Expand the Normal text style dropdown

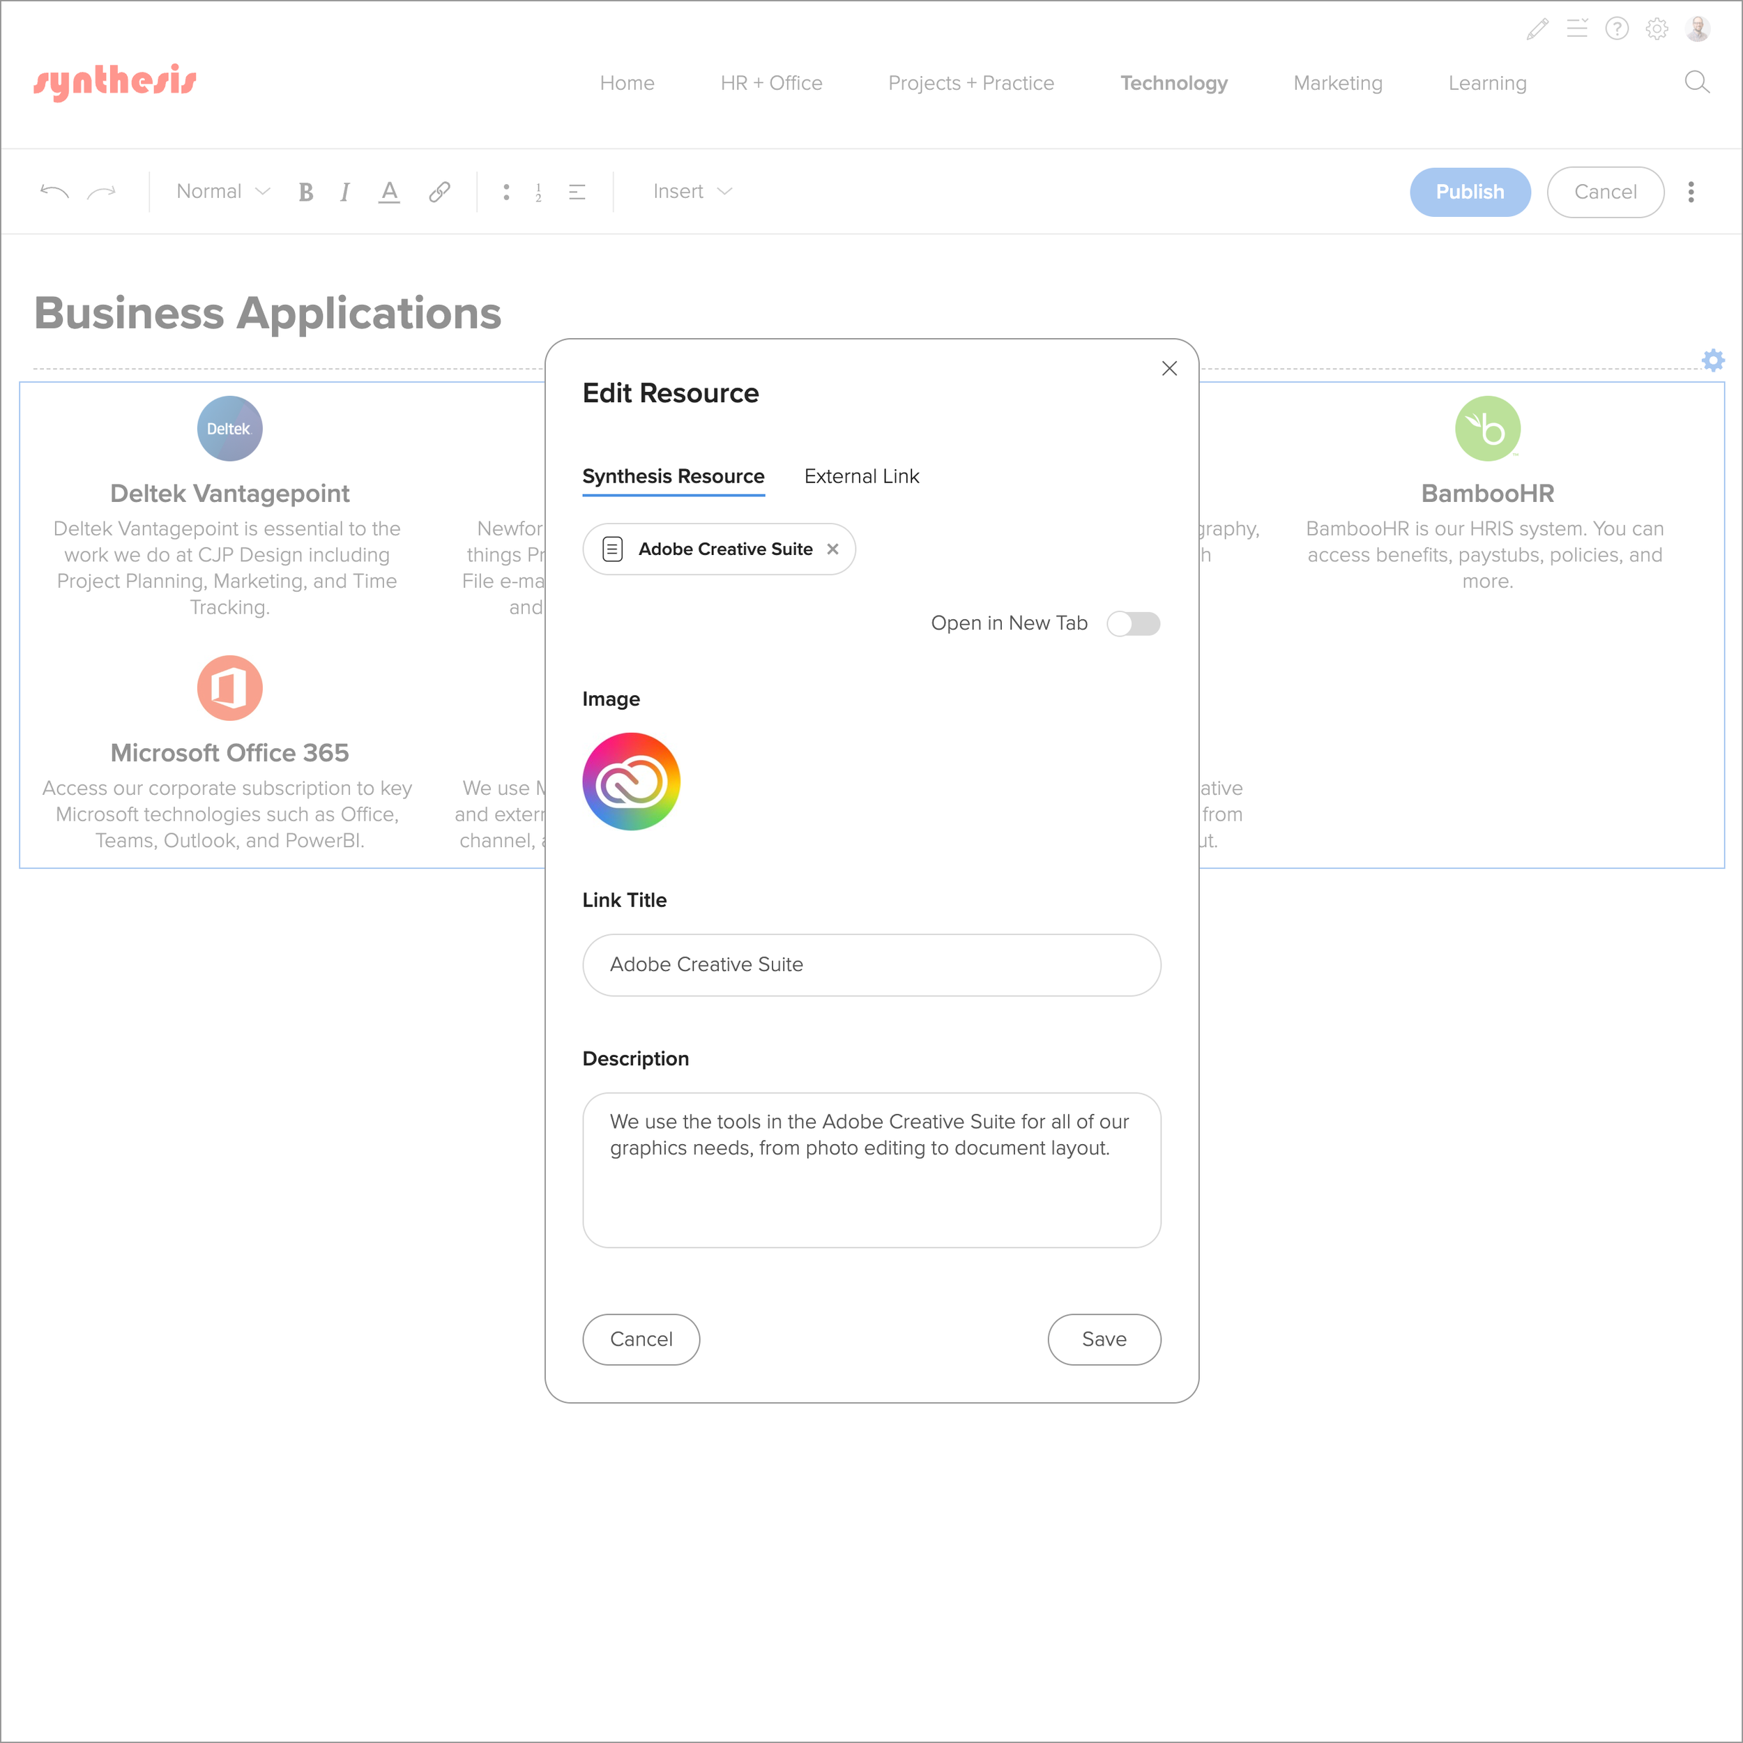click(x=223, y=191)
